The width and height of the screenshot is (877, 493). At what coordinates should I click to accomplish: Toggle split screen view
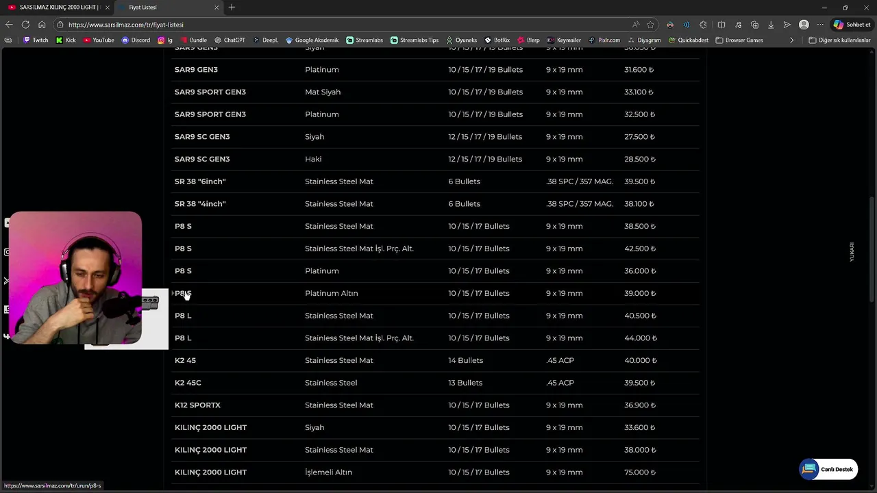coord(721,25)
